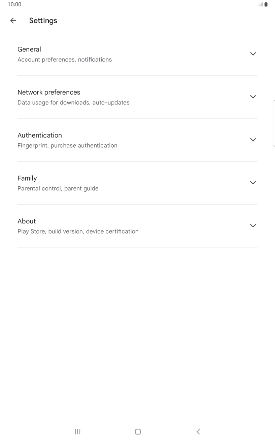
Task: Tap the Back button in navigation bar
Action: point(198,432)
